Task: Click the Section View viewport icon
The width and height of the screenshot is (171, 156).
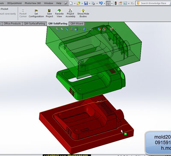Action: tap(71, 29)
